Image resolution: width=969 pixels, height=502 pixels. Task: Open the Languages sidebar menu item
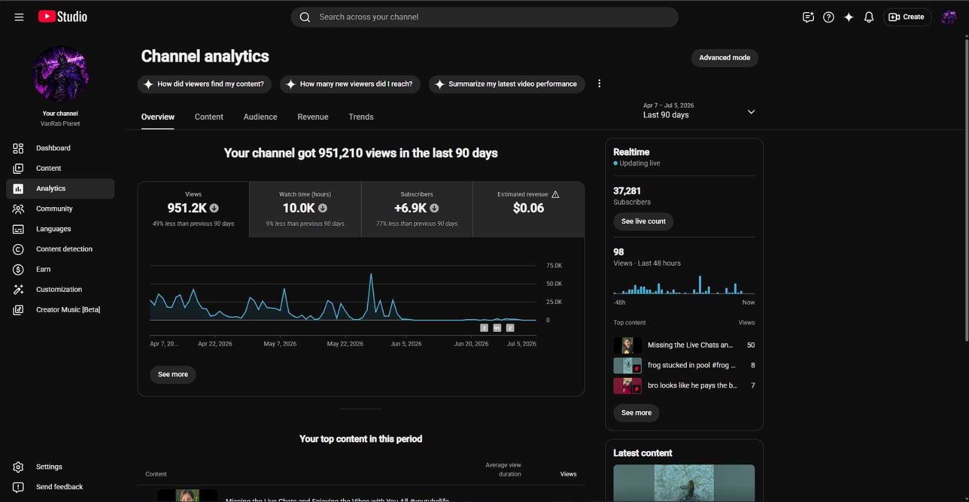(60, 229)
